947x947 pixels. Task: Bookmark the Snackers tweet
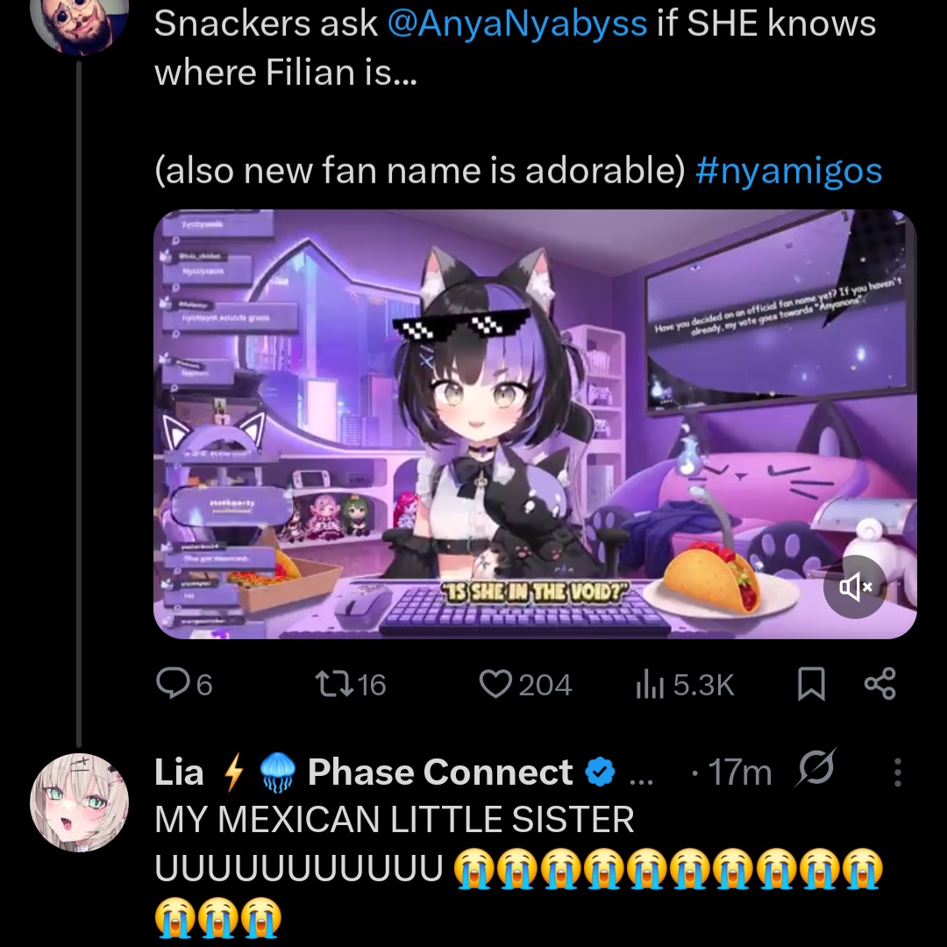click(x=811, y=684)
